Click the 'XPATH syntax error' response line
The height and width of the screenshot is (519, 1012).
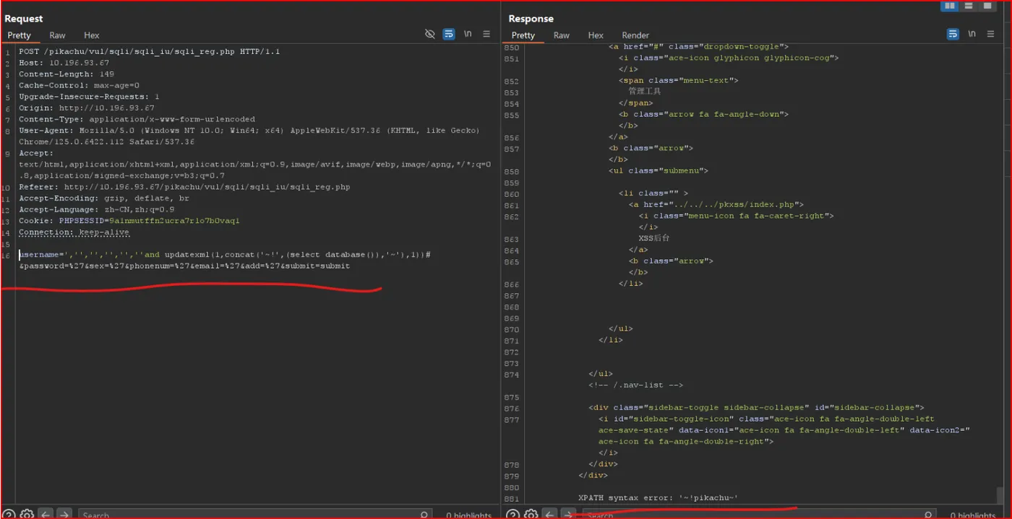(658, 498)
